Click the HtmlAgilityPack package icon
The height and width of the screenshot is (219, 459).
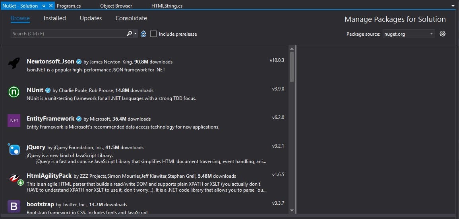tap(14, 178)
